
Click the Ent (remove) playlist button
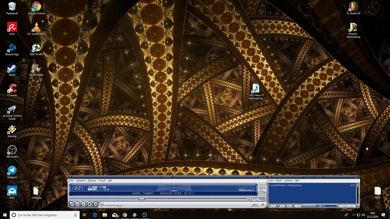click(281, 206)
